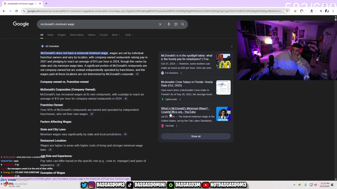
Task: Click the browser profile avatar icon
Action: (327, 11)
